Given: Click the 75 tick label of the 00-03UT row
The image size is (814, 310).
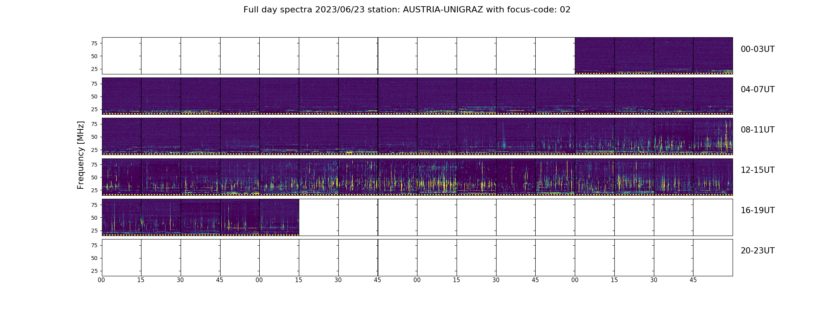Looking at the screenshot, I should tap(94, 43).
